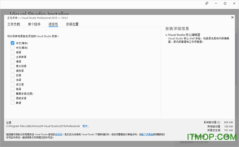Click the feedback icon in title bar
This screenshot has height=147, width=239.
(207, 3)
